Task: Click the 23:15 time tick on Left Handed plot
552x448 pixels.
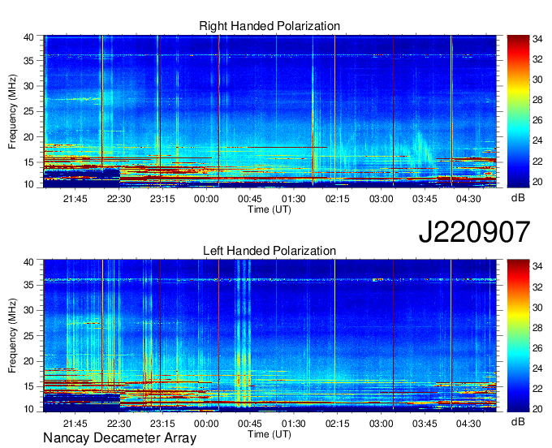Action: (x=162, y=424)
